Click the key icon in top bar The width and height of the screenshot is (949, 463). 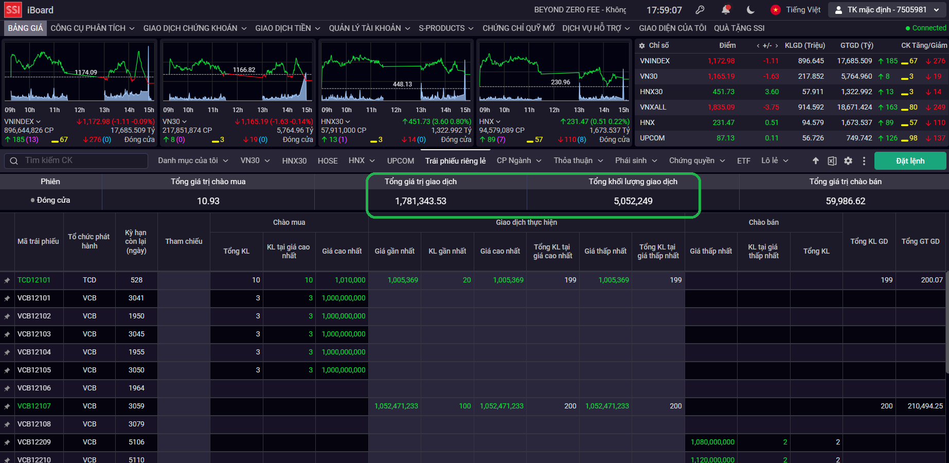700,10
